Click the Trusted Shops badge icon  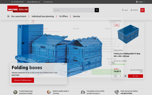click(x=15, y=92)
